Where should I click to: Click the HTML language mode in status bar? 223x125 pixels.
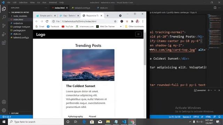click(208, 117)
